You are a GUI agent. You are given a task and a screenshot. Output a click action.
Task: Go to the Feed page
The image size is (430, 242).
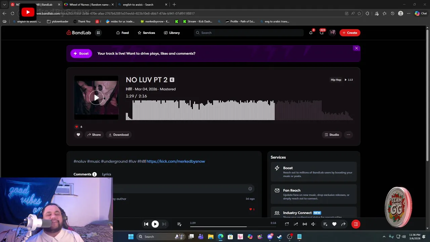point(122,33)
